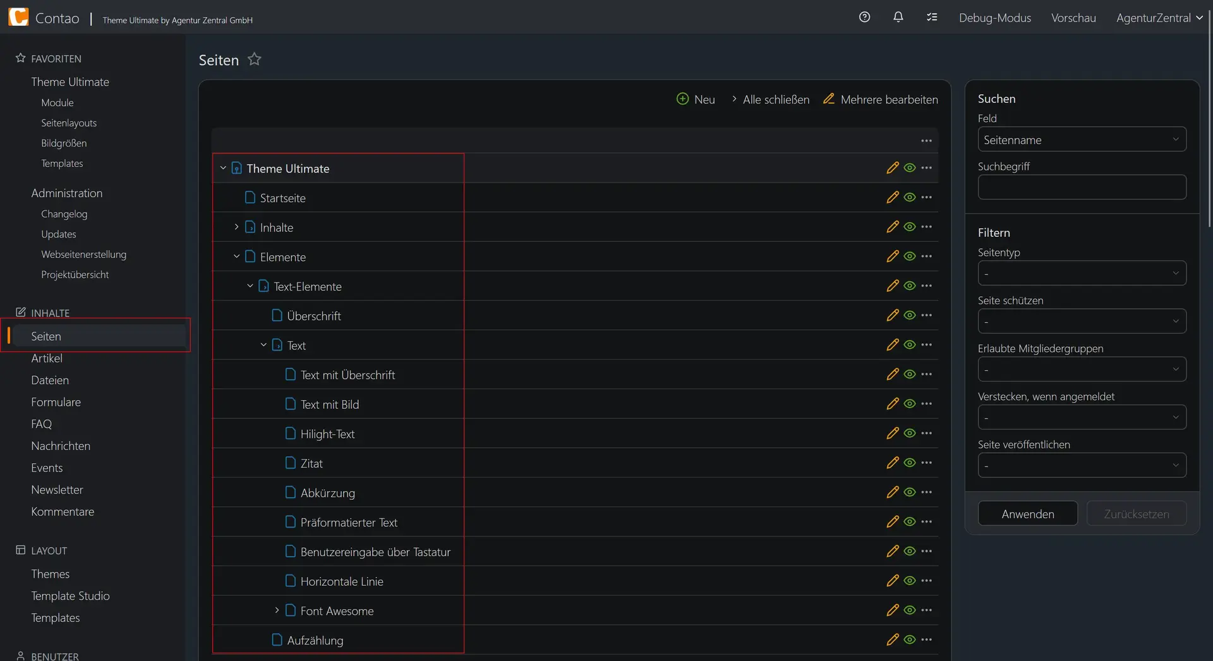Toggle visibility eye for Inhalte page
The height and width of the screenshot is (661, 1213).
point(909,226)
